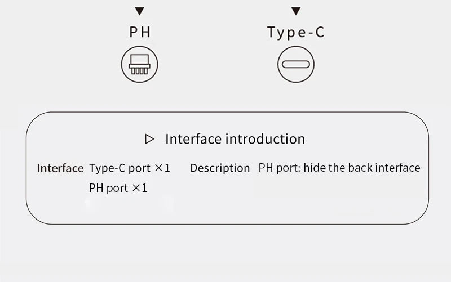Click the word hide in the description

tap(314, 168)
